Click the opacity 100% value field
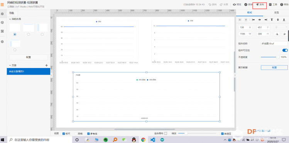 (x=284, y=57)
